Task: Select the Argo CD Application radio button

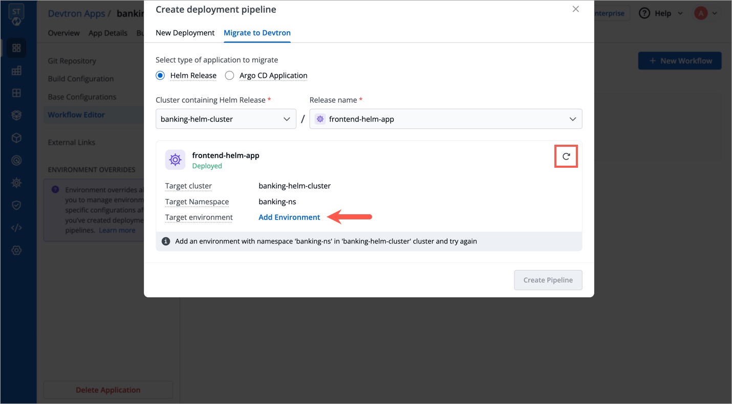Action: (x=230, y=76)
